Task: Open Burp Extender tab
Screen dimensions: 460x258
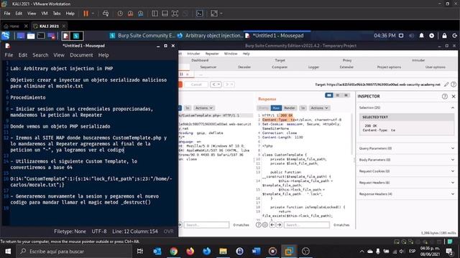Action: click(346, 67)
